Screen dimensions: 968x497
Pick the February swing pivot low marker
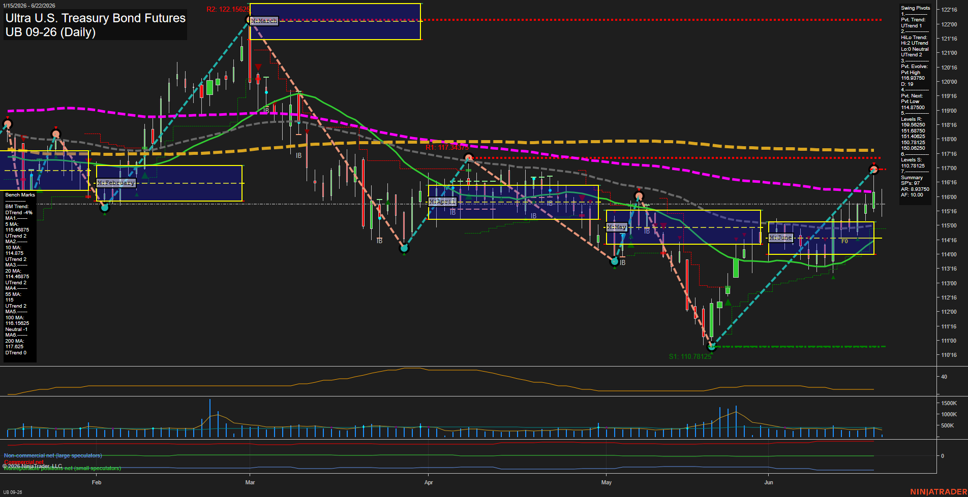click(105, 207)
